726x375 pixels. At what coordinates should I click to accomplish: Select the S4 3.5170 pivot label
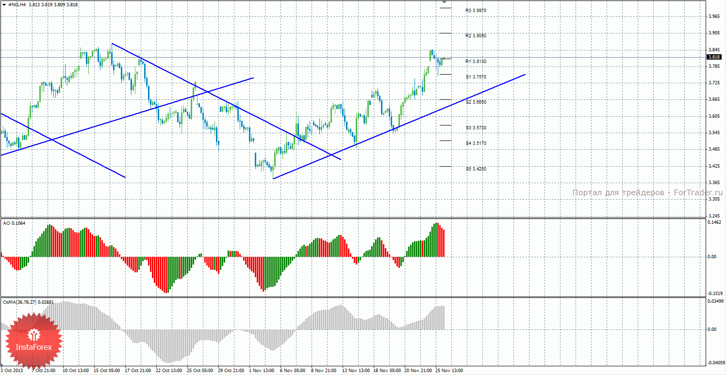tap(476, 143)
